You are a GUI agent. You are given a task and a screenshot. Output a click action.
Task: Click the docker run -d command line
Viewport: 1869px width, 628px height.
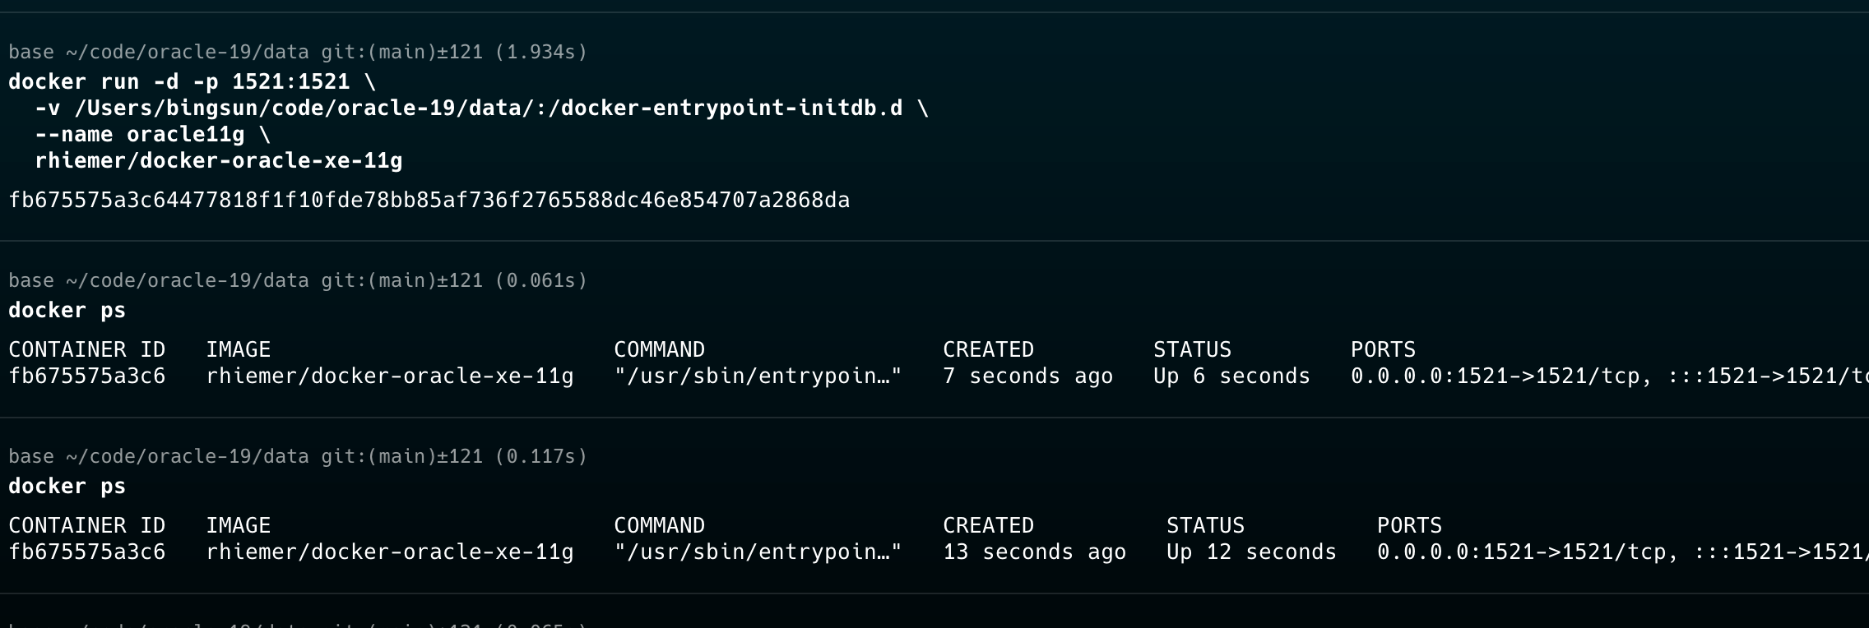coord(192,82)
